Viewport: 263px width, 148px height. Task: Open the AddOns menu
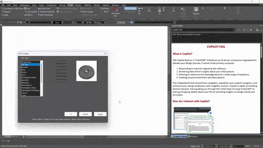[x=87, y=5]
